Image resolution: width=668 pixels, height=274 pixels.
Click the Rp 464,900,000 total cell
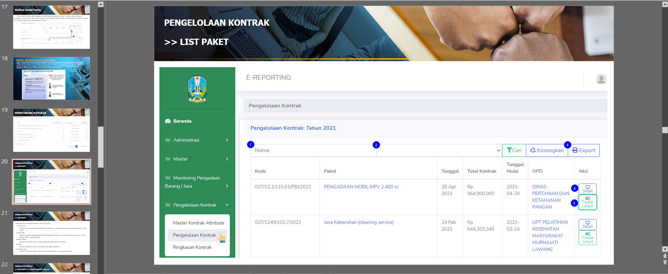481,190
